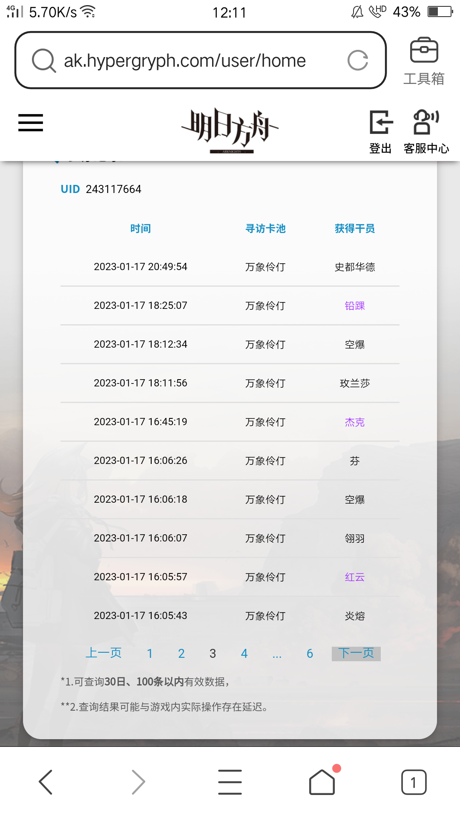Jump to page 6 of records
The height and width of the screenshot is (818, 460).
tap(310, 654)
